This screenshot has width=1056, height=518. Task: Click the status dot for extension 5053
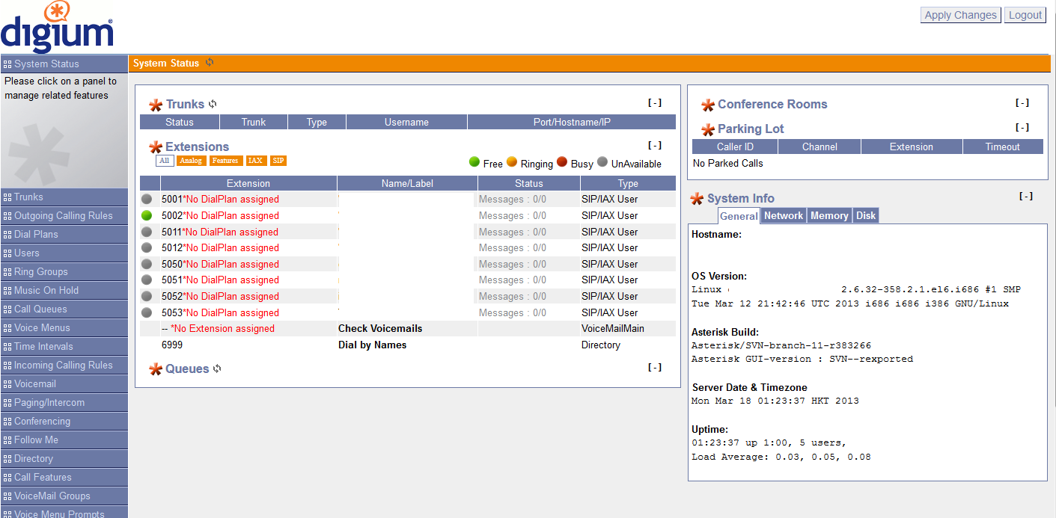[x=147, y=312]
